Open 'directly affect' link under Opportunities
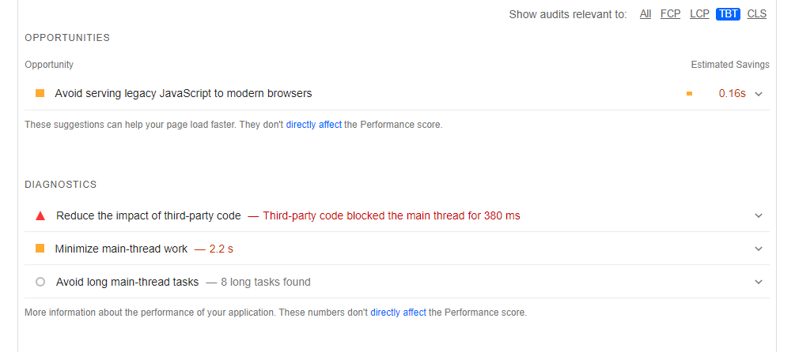This screenshot has height=352, width=795. coord(314,125)
